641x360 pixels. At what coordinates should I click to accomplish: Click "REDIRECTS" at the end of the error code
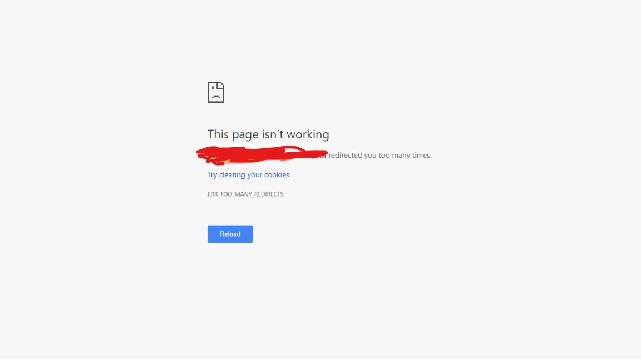coord(269,194)
